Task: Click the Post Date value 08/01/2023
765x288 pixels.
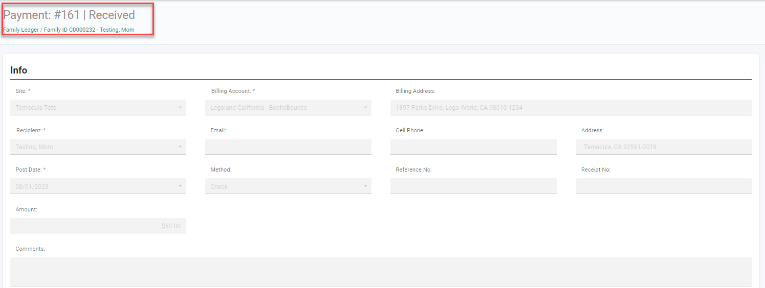Action: pos(32,187)
